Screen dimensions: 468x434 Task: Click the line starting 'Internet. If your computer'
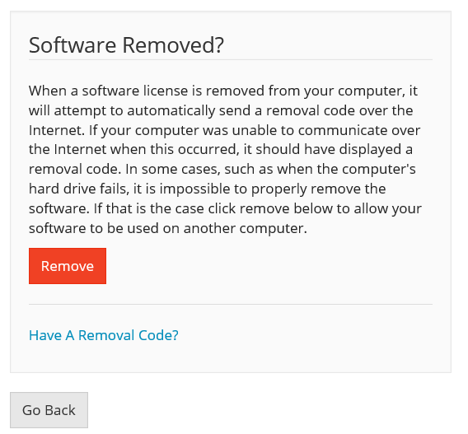pyautogui.click(x=224, y=130)
